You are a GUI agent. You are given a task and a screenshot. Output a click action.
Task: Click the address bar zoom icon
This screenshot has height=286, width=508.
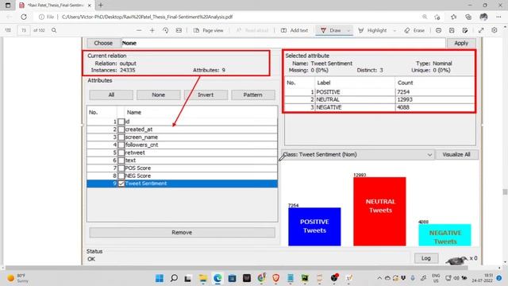425,17
